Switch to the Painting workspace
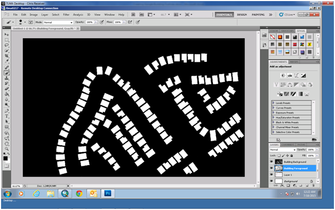Image resolution: width=335 pixels, height=210 pixels. pyautogui.click(x=258, y=14)
